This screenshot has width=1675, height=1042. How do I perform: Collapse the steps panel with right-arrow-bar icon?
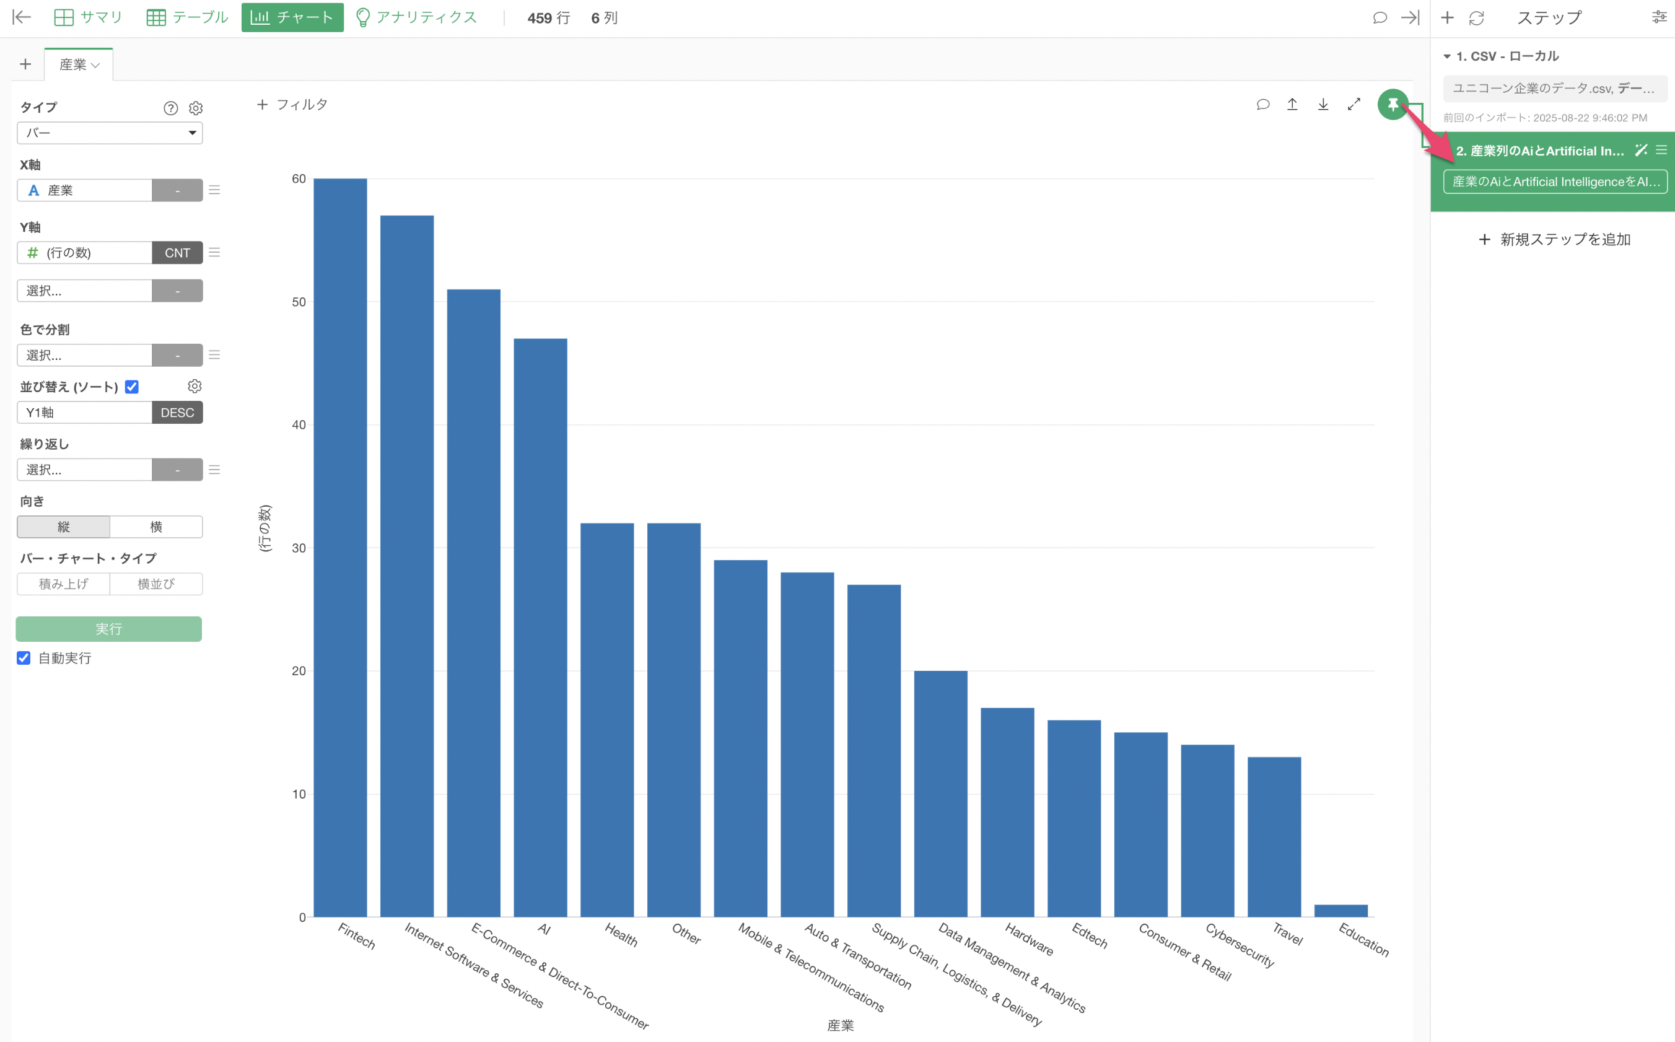1410,18
